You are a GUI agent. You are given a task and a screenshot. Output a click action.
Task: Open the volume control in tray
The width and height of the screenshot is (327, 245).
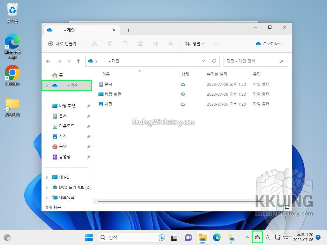click(x=285, y=237)
